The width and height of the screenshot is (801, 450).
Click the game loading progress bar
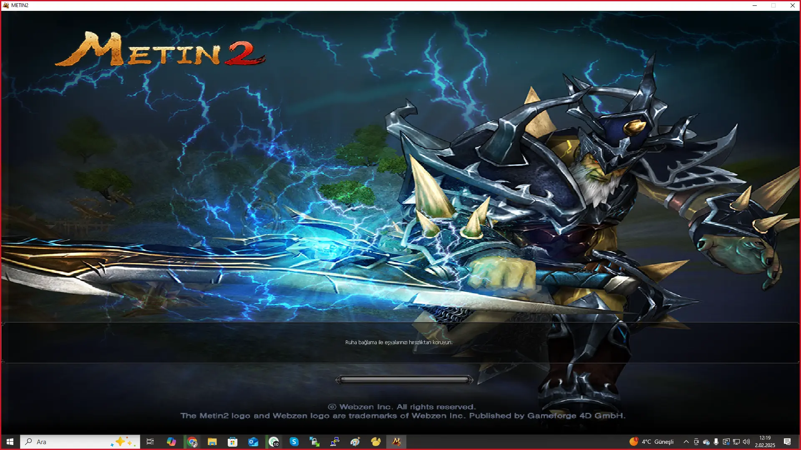404,380
